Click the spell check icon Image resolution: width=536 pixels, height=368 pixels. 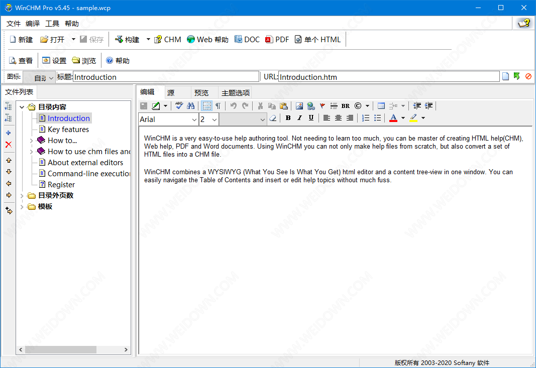(x=179, y=106)
